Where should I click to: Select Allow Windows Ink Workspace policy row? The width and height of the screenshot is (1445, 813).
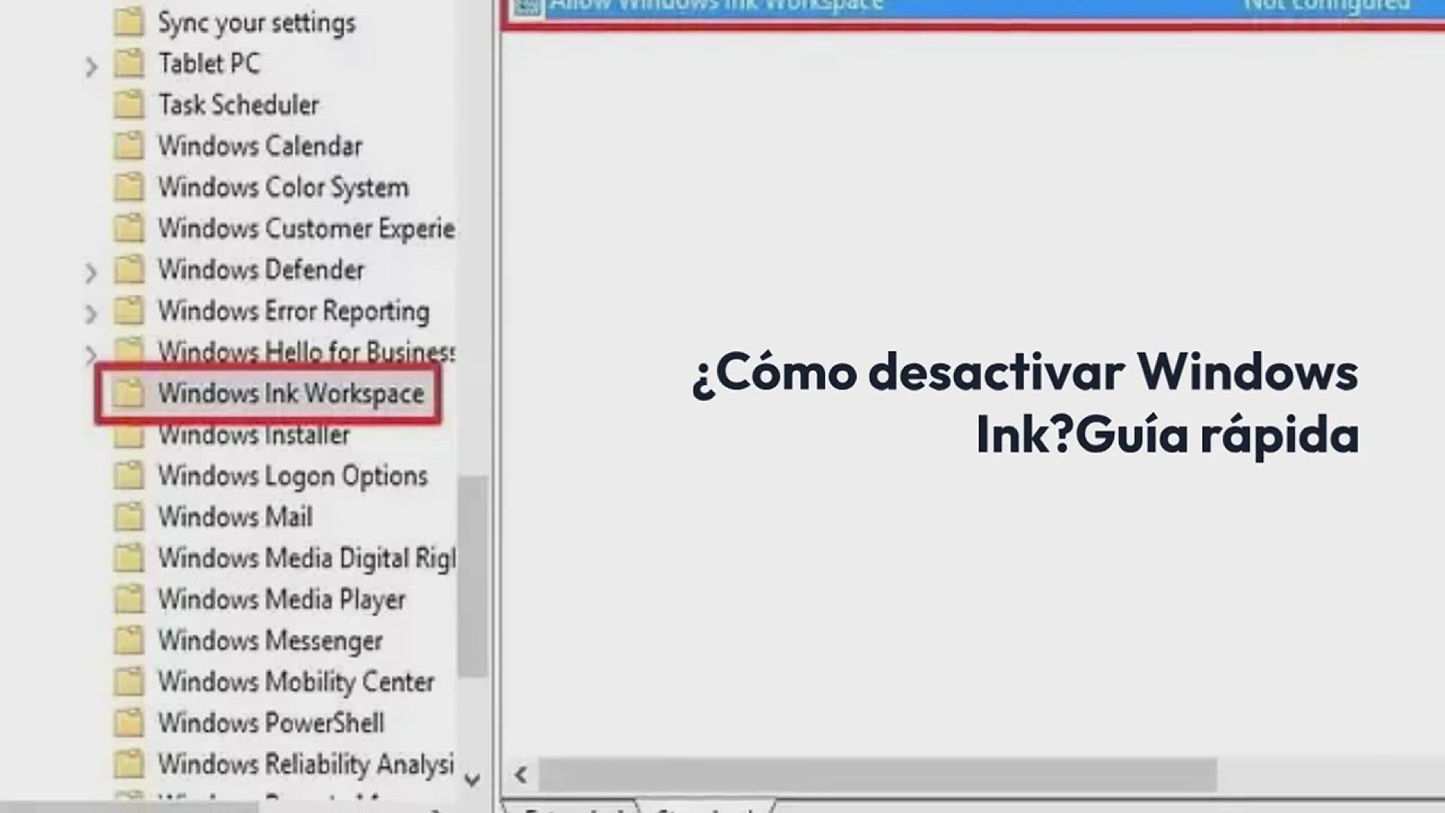[x=715, y=8]
